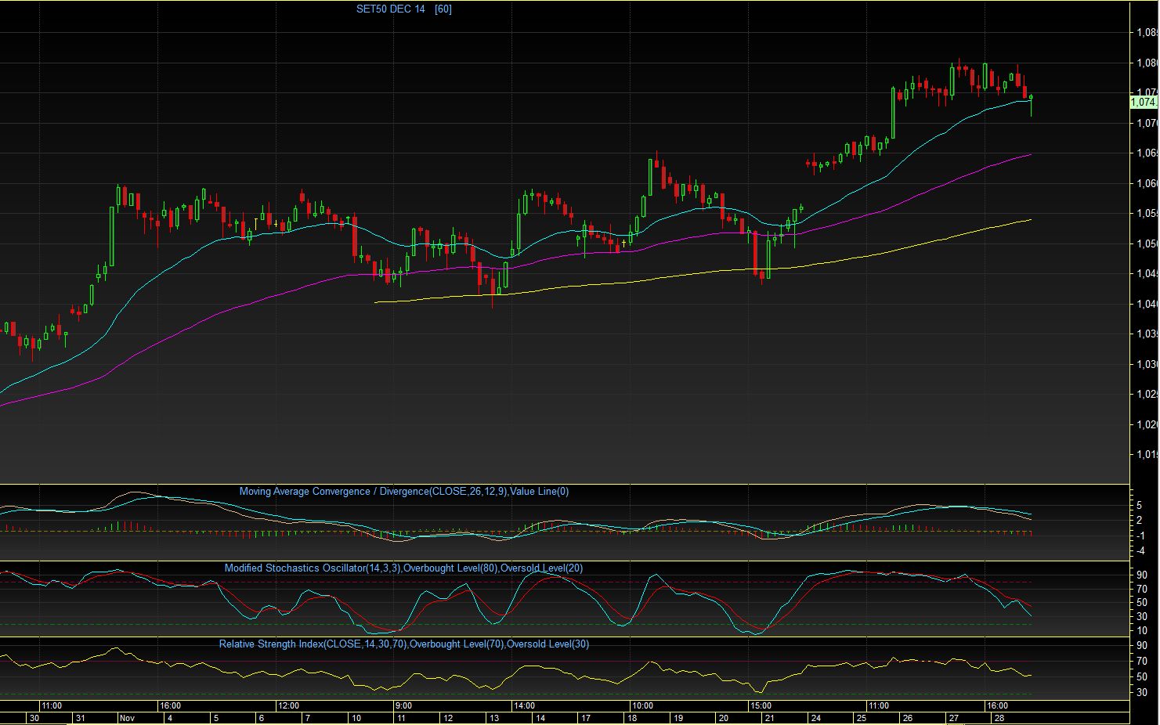1160x725 pixels.
Task: Click the 'Nov' month label on date axis
Action: tap(127, 719)
